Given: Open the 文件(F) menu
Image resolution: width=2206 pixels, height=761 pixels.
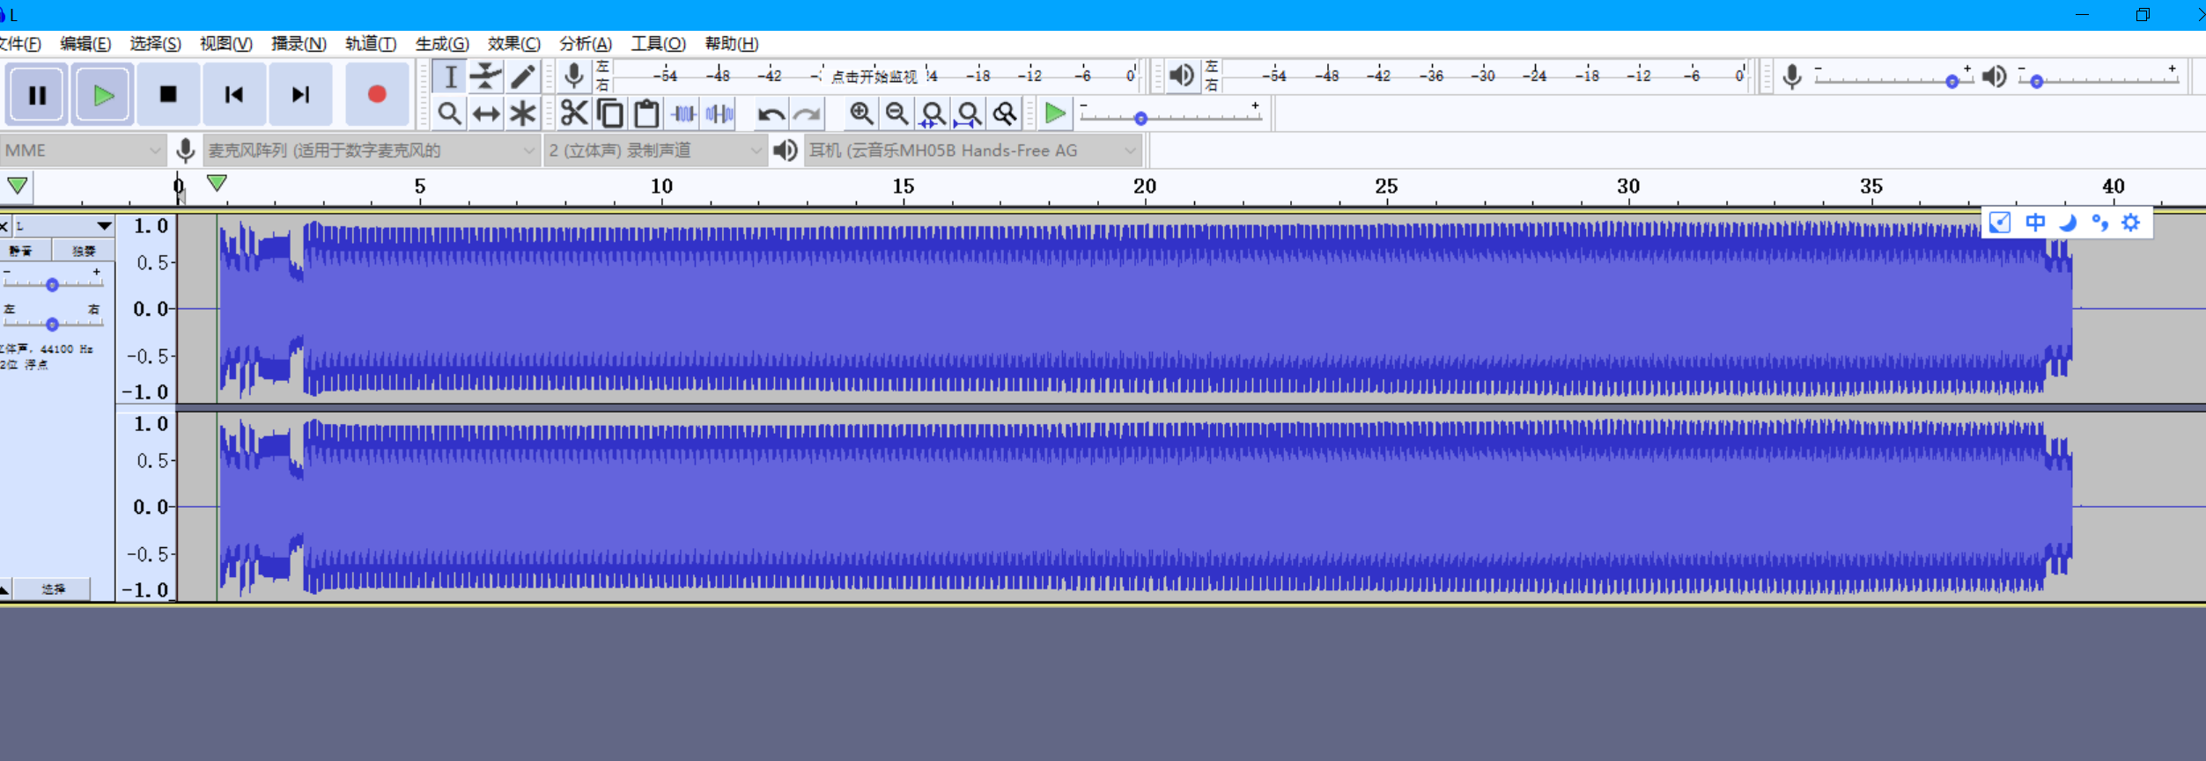Looking at the screenshot, I should pos(19,43).
